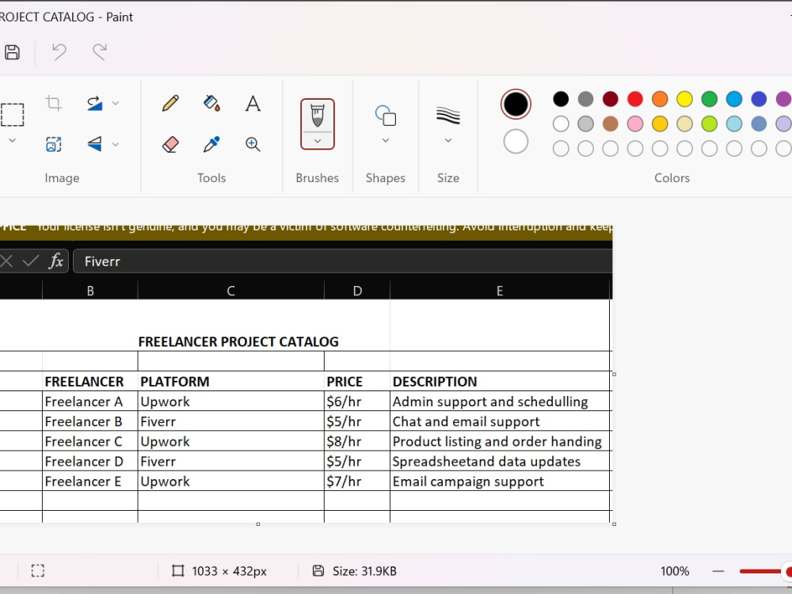Screen dimensions: 792x594
Task: Pick gold from the palette
Action: pos(660,124)
